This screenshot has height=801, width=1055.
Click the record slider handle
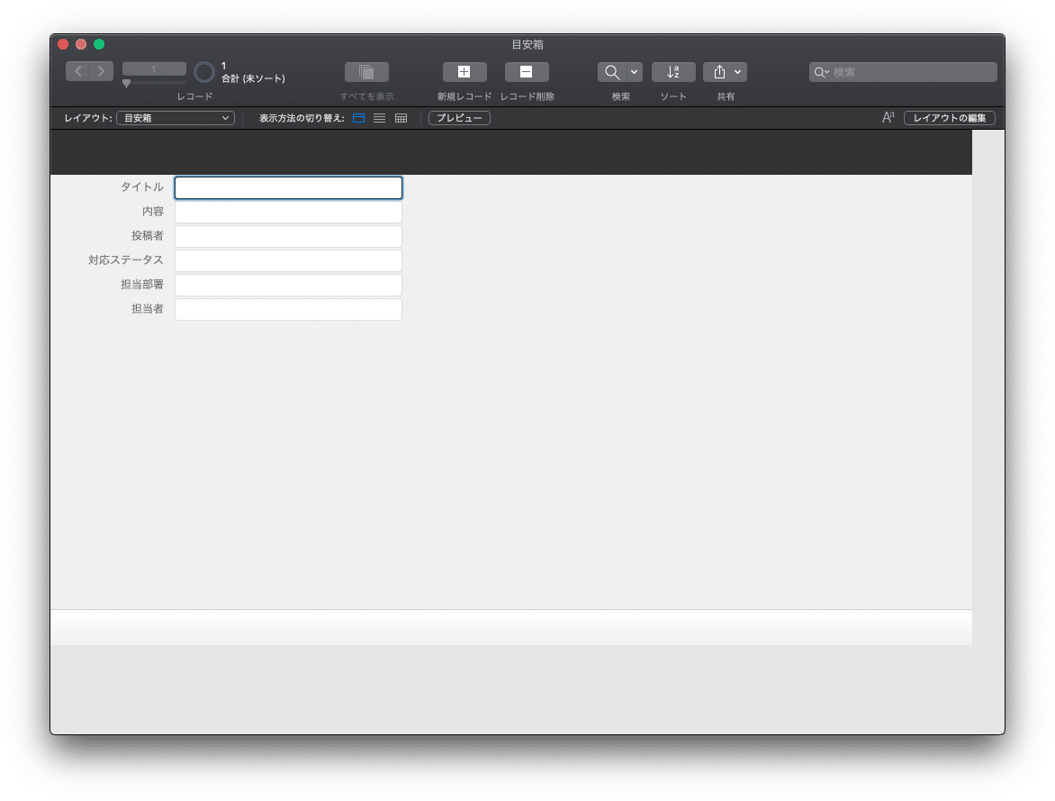click(127, 84)
